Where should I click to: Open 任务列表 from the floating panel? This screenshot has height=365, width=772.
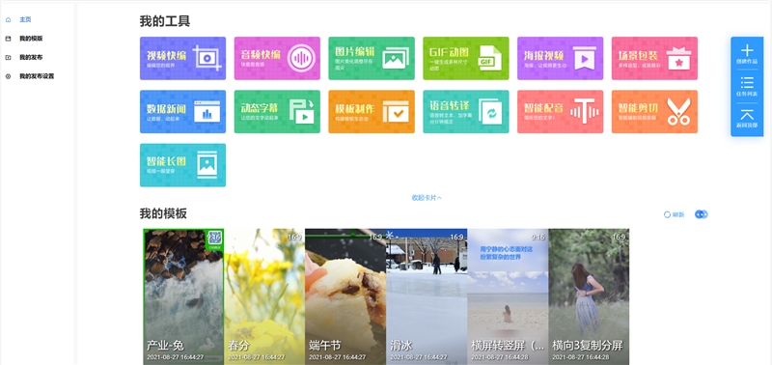click(747, 86)
